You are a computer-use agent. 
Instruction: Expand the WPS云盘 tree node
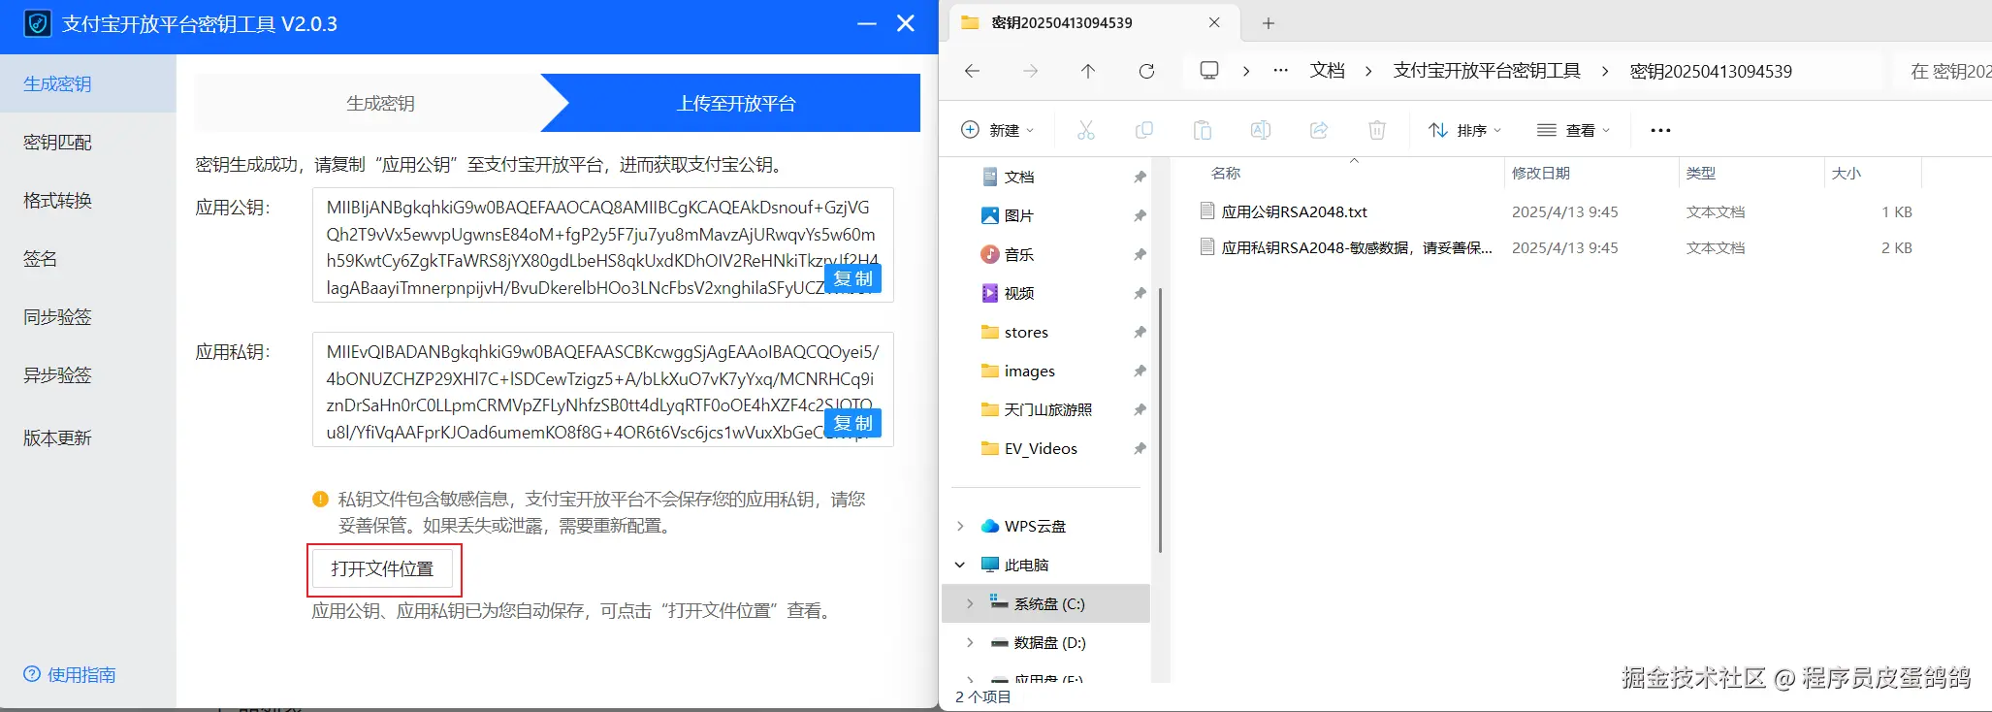(960, 526)
